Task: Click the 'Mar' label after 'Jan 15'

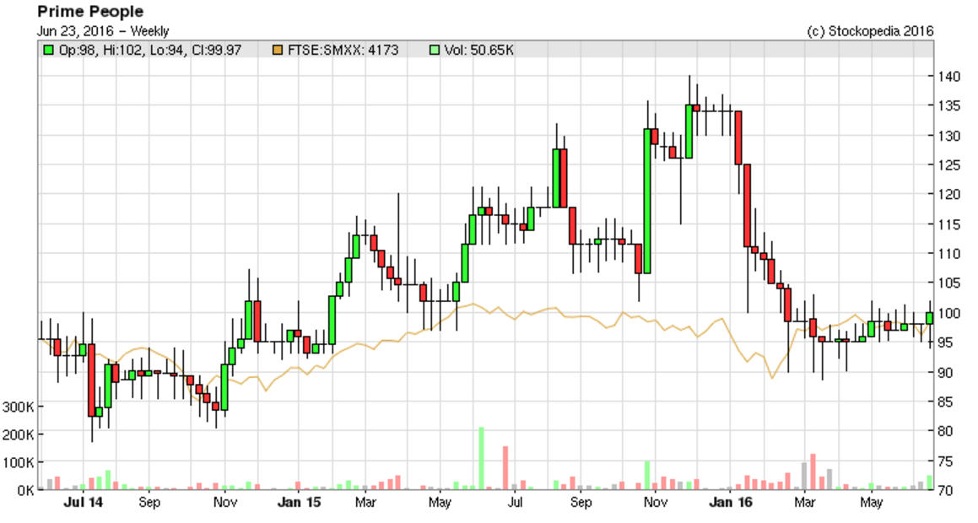Action: pos(365,503)
